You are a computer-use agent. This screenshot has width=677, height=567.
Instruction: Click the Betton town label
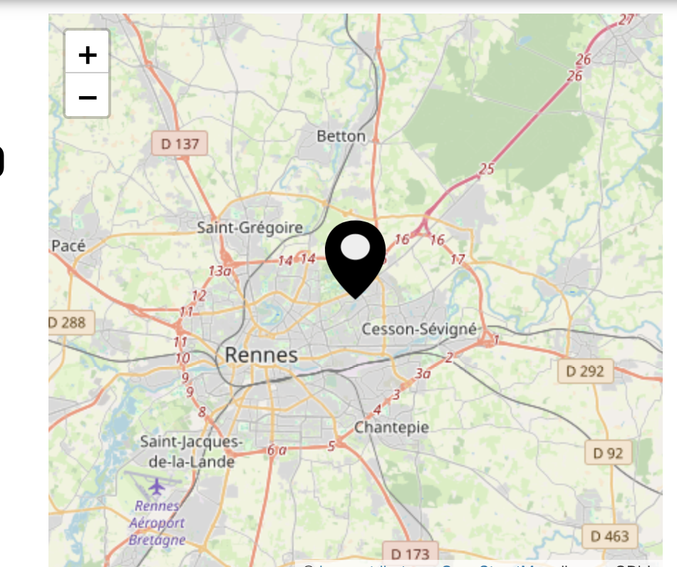(x=341, y=136)
